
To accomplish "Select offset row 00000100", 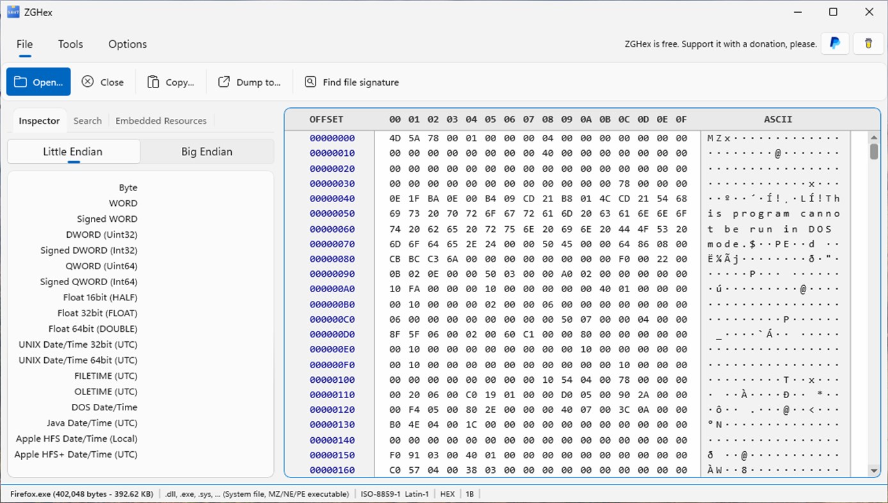I will [x=332, y=380].
